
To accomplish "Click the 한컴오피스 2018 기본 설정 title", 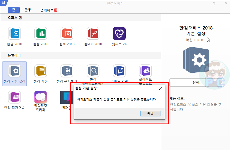I will coord(196,31).
